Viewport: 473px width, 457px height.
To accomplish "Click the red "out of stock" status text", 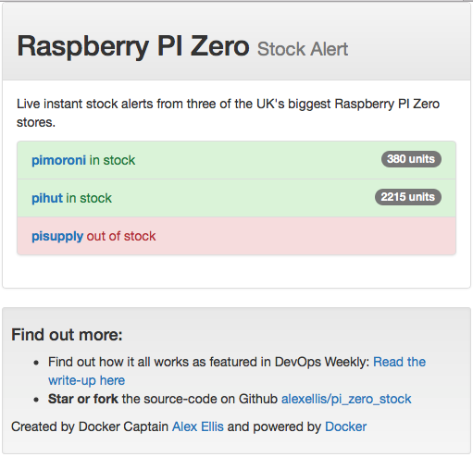I will point(121,237).
